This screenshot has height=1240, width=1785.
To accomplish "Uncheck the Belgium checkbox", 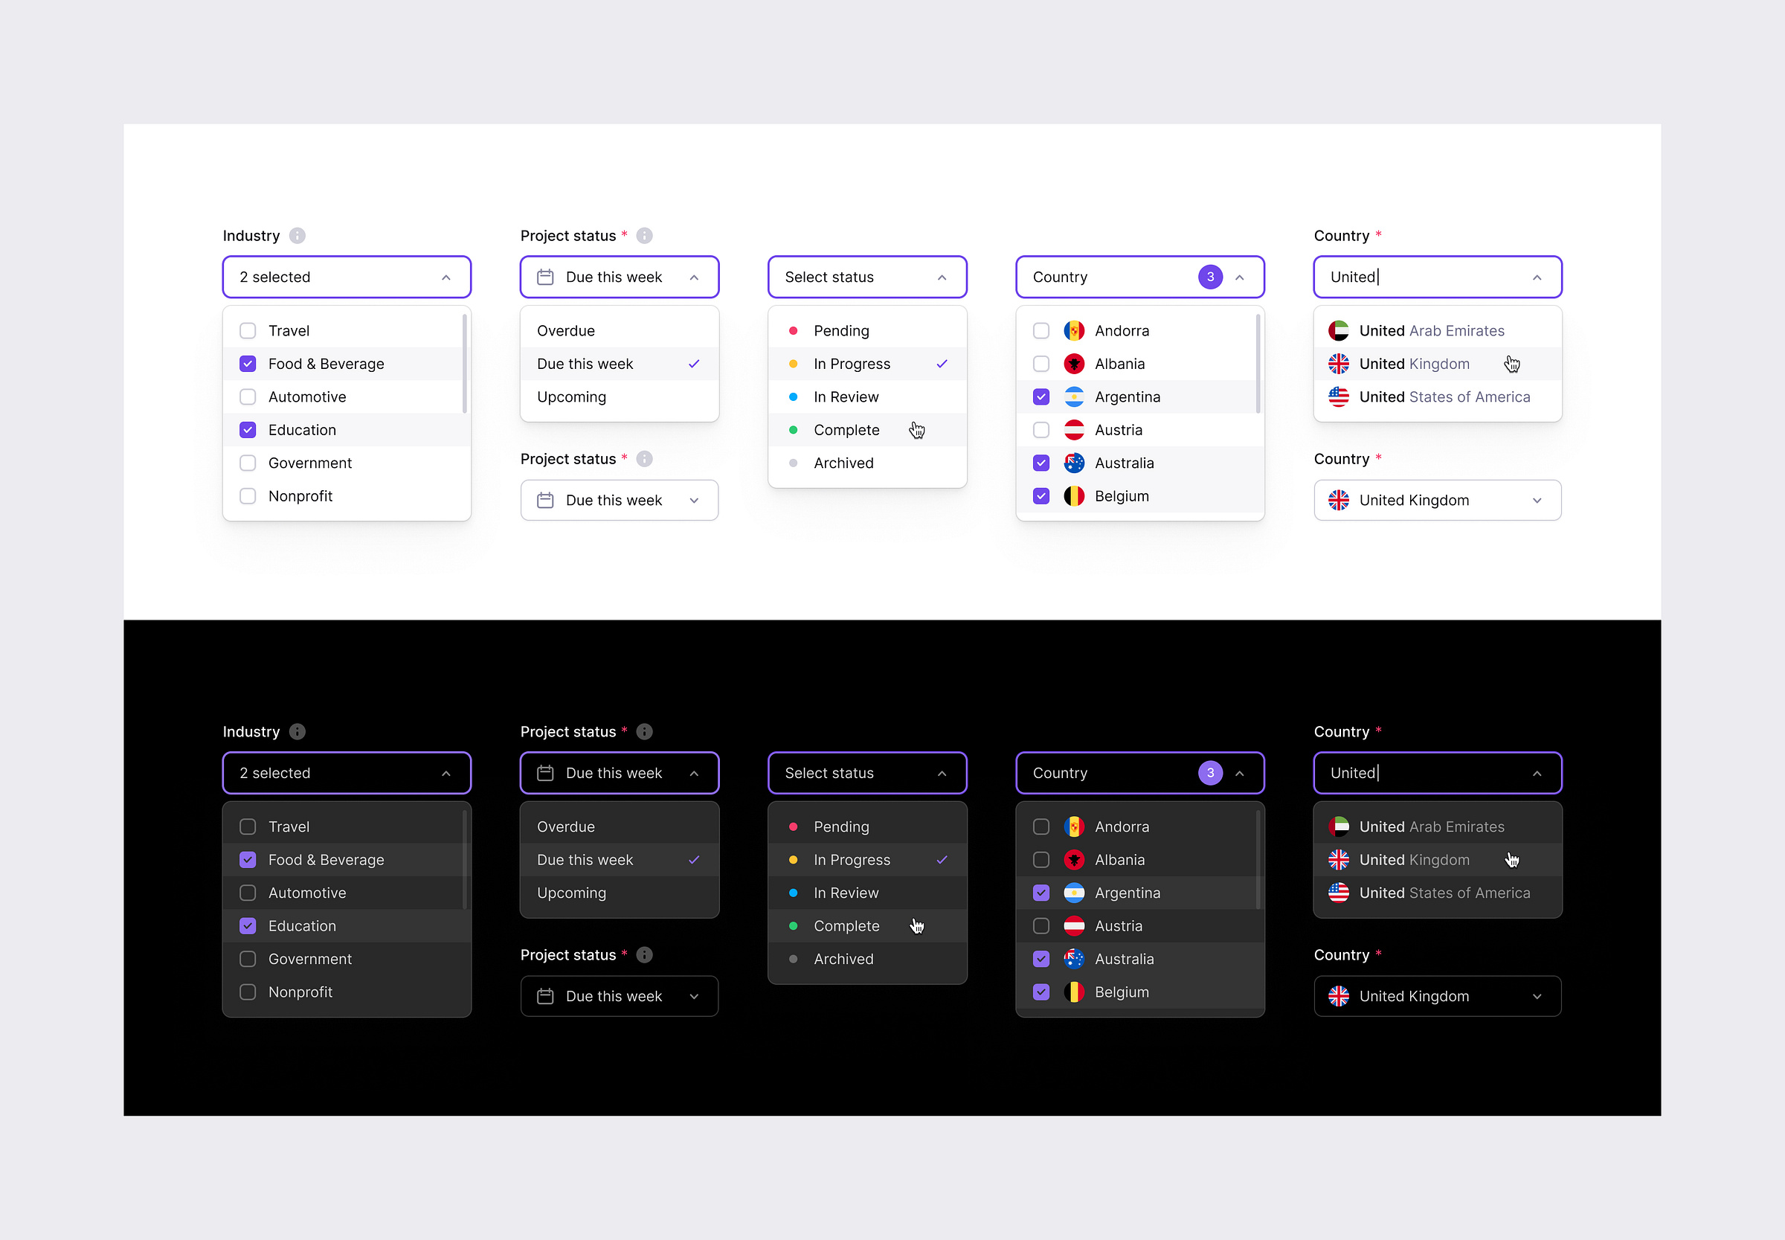I will pos(1041,495).
